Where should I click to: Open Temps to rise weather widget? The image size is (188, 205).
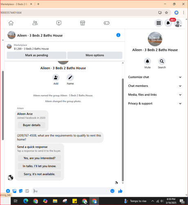(135, 201)
